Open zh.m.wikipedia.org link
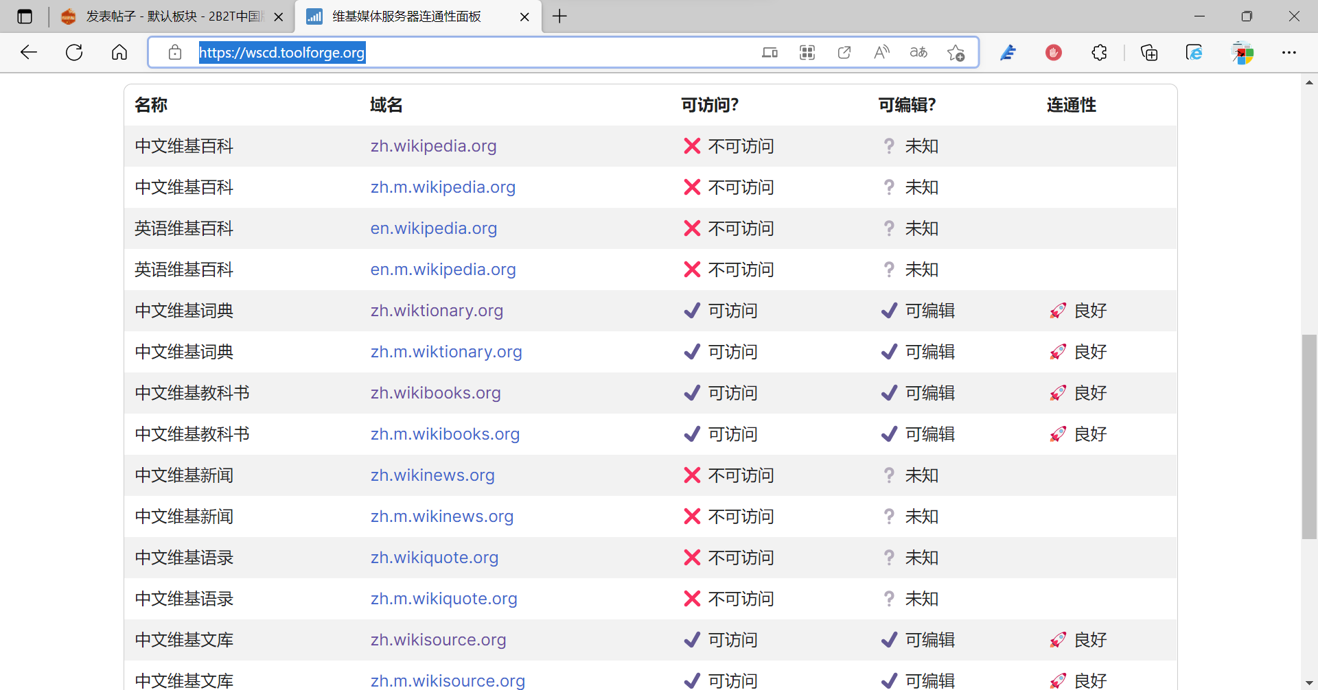 click(x=443, y=187)
